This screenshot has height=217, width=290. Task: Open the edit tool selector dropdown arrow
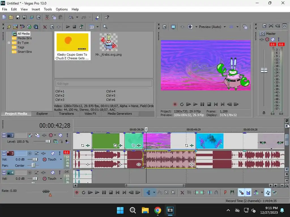pyautogui.click(x=154, y=193)
